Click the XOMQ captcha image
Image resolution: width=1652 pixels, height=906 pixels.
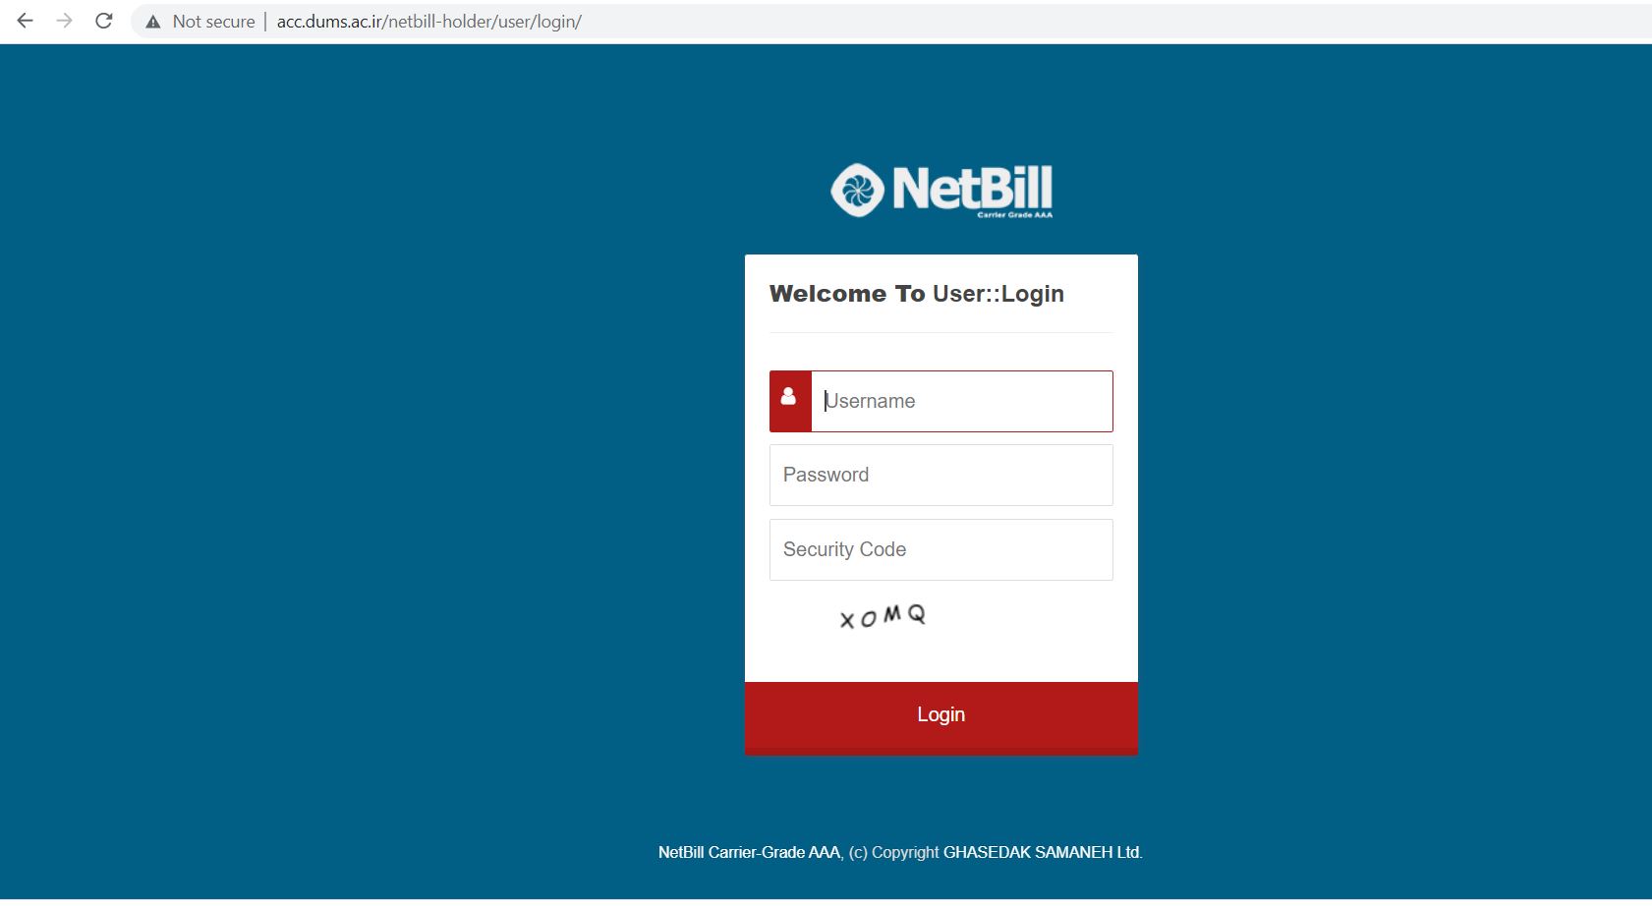tap(883, 617)
